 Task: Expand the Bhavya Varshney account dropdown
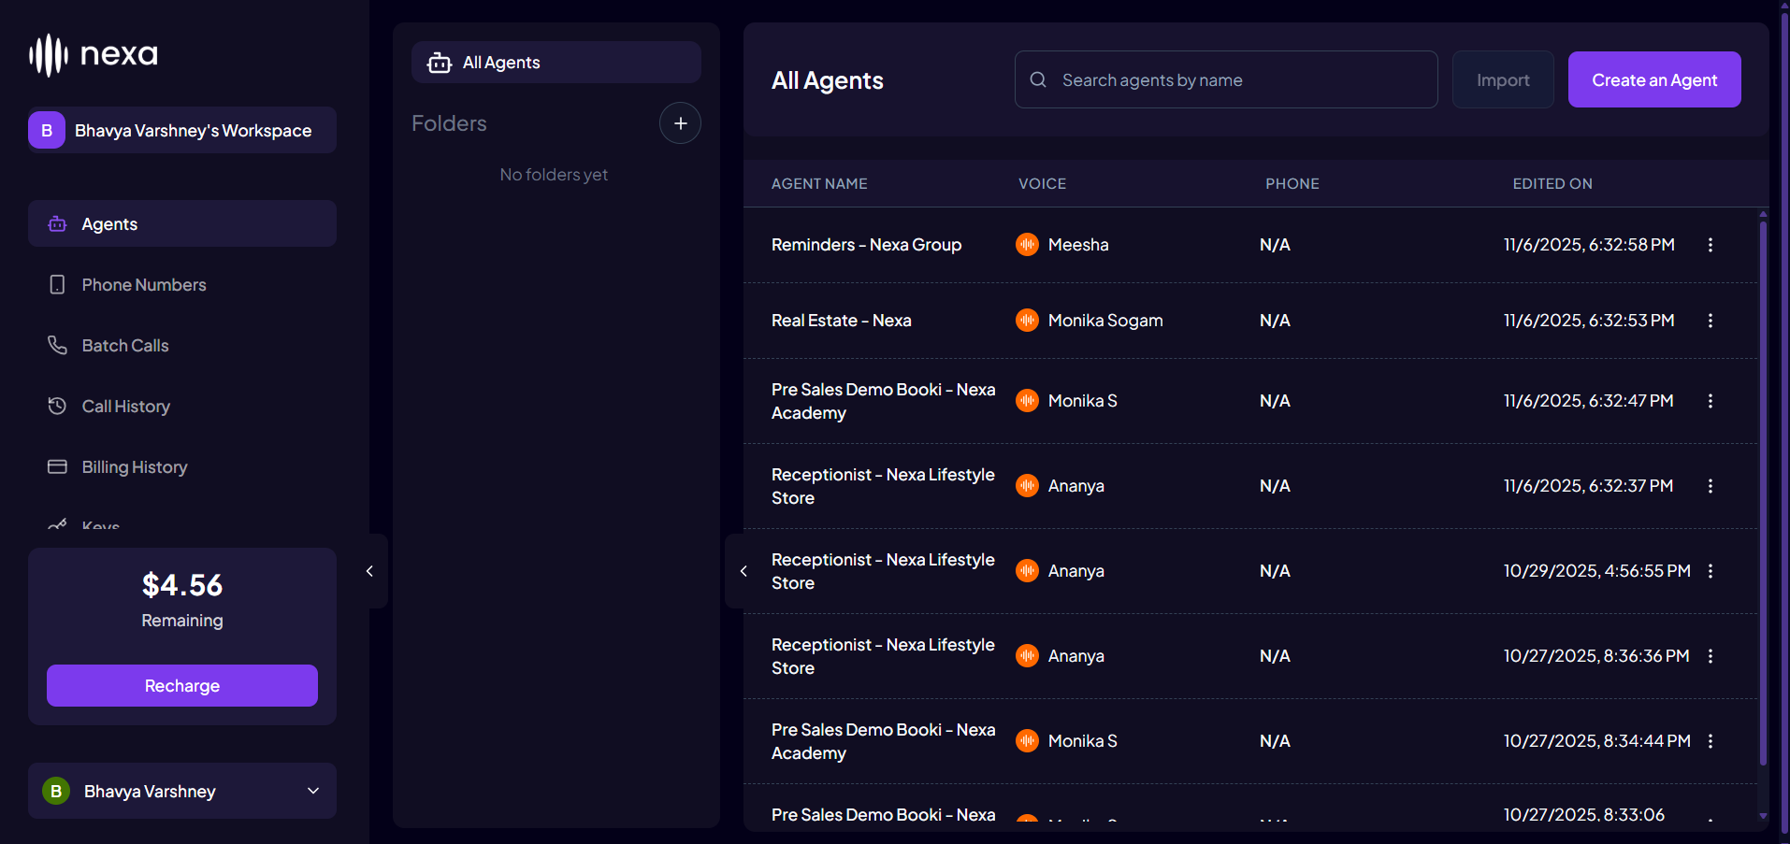[313, 791]
